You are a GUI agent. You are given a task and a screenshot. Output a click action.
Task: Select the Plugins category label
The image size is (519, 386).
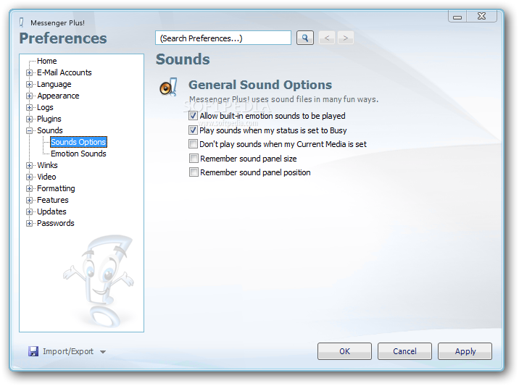click(x=49, y=119)
